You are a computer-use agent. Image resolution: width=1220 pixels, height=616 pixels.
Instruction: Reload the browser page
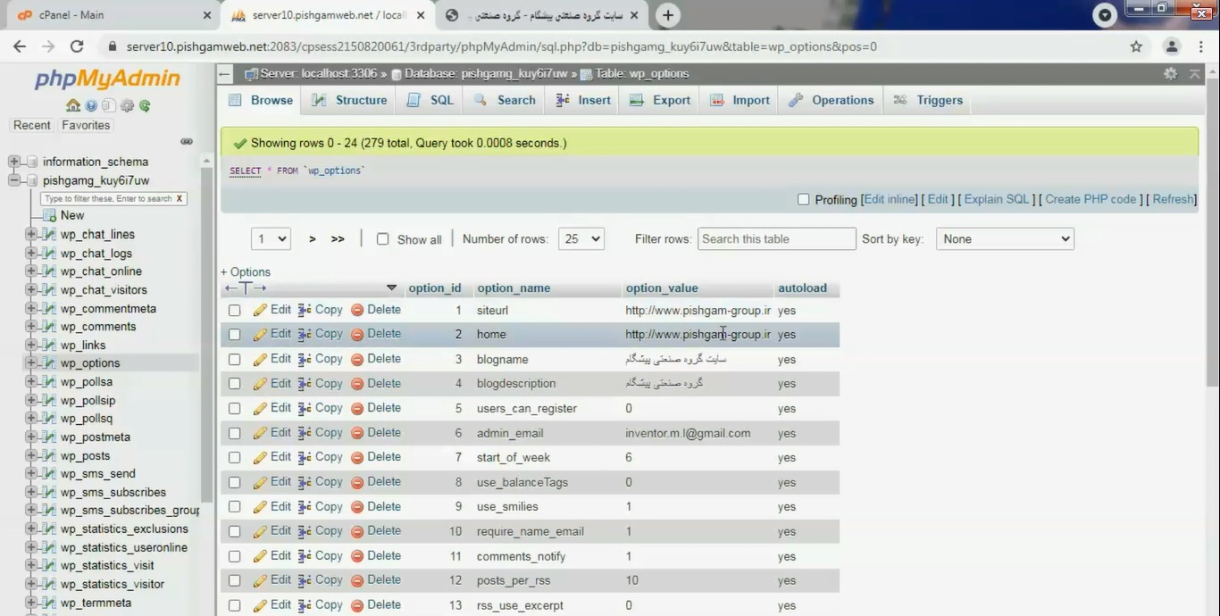(77, 46)
